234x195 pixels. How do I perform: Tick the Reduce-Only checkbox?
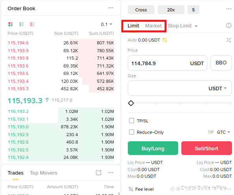131,132
